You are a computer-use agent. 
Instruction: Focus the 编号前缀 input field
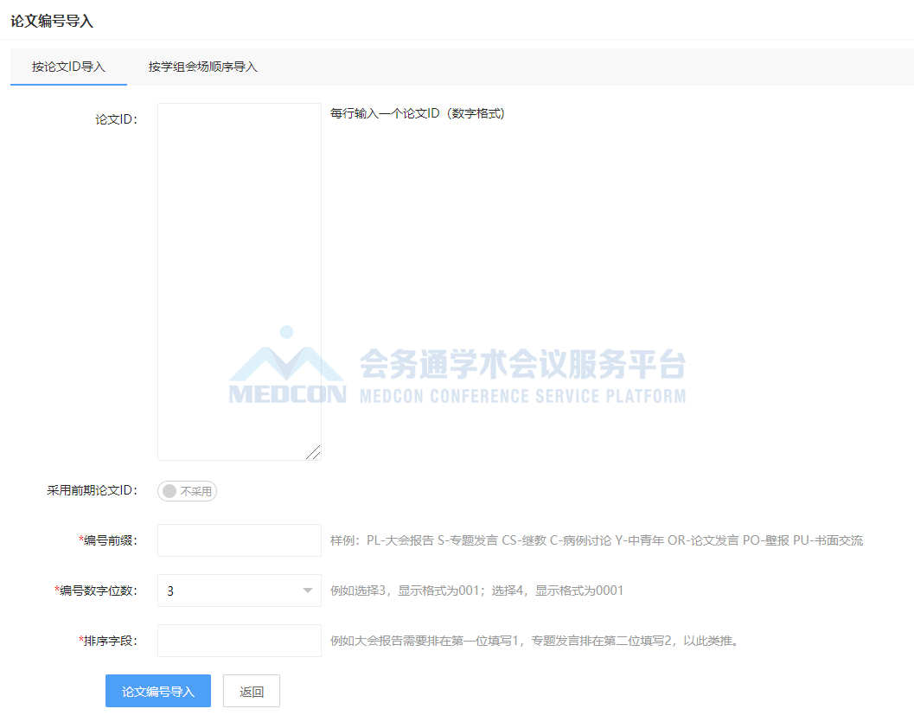(x=239, y=540)
